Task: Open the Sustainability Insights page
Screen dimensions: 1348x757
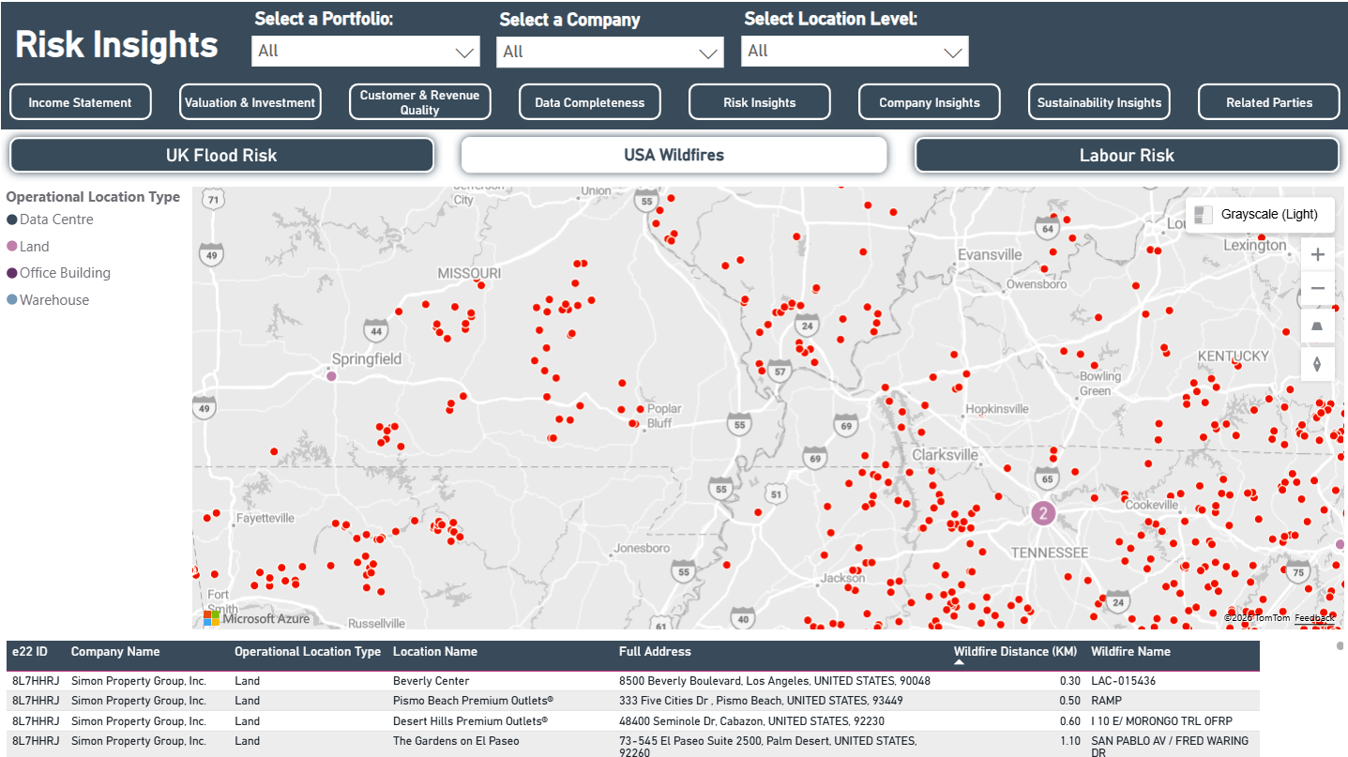Action: 1099,102
